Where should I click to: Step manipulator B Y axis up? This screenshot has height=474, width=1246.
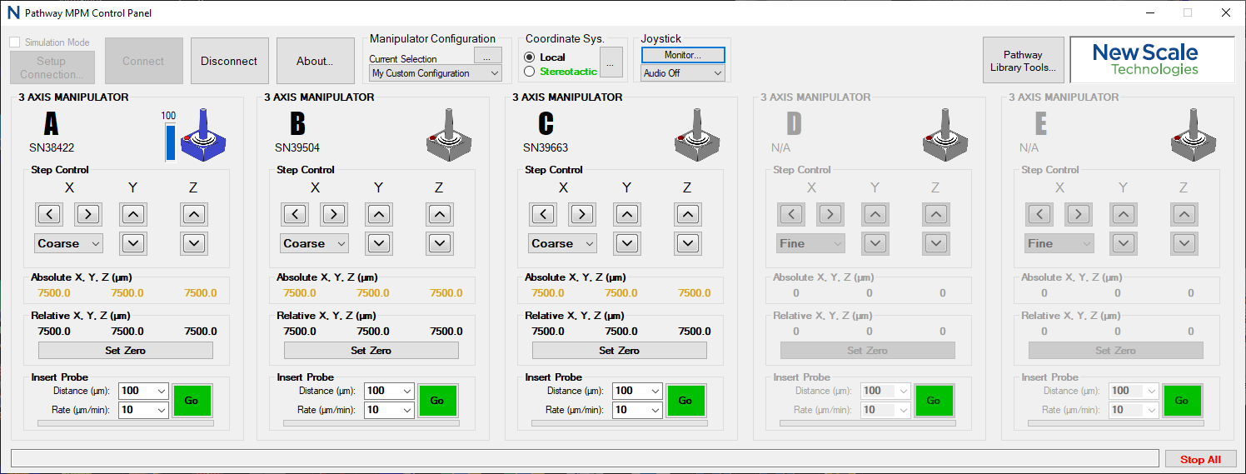click(379, 214)
